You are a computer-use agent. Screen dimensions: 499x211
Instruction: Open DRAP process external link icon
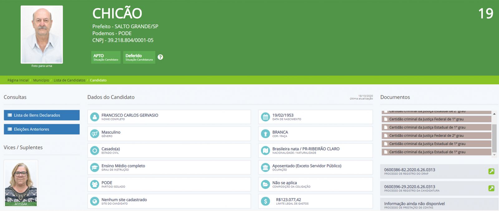(491, 171)
